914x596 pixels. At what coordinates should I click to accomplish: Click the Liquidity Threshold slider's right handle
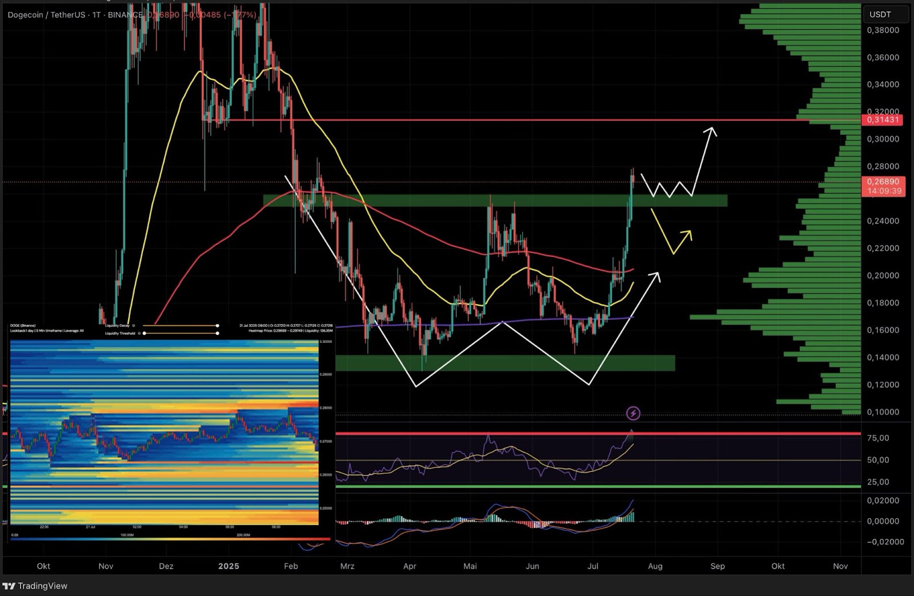(218, 333)
